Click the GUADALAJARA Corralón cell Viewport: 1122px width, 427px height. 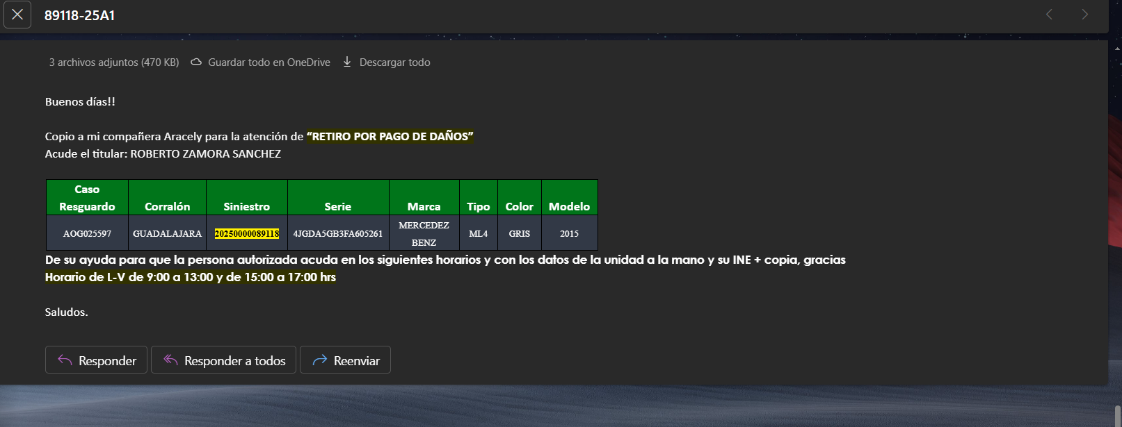(167, 234)
